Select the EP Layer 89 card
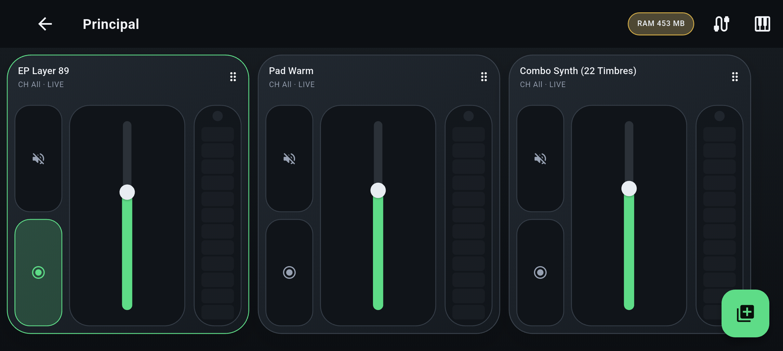This screenshot has height=351, width=783. [43, 71]
